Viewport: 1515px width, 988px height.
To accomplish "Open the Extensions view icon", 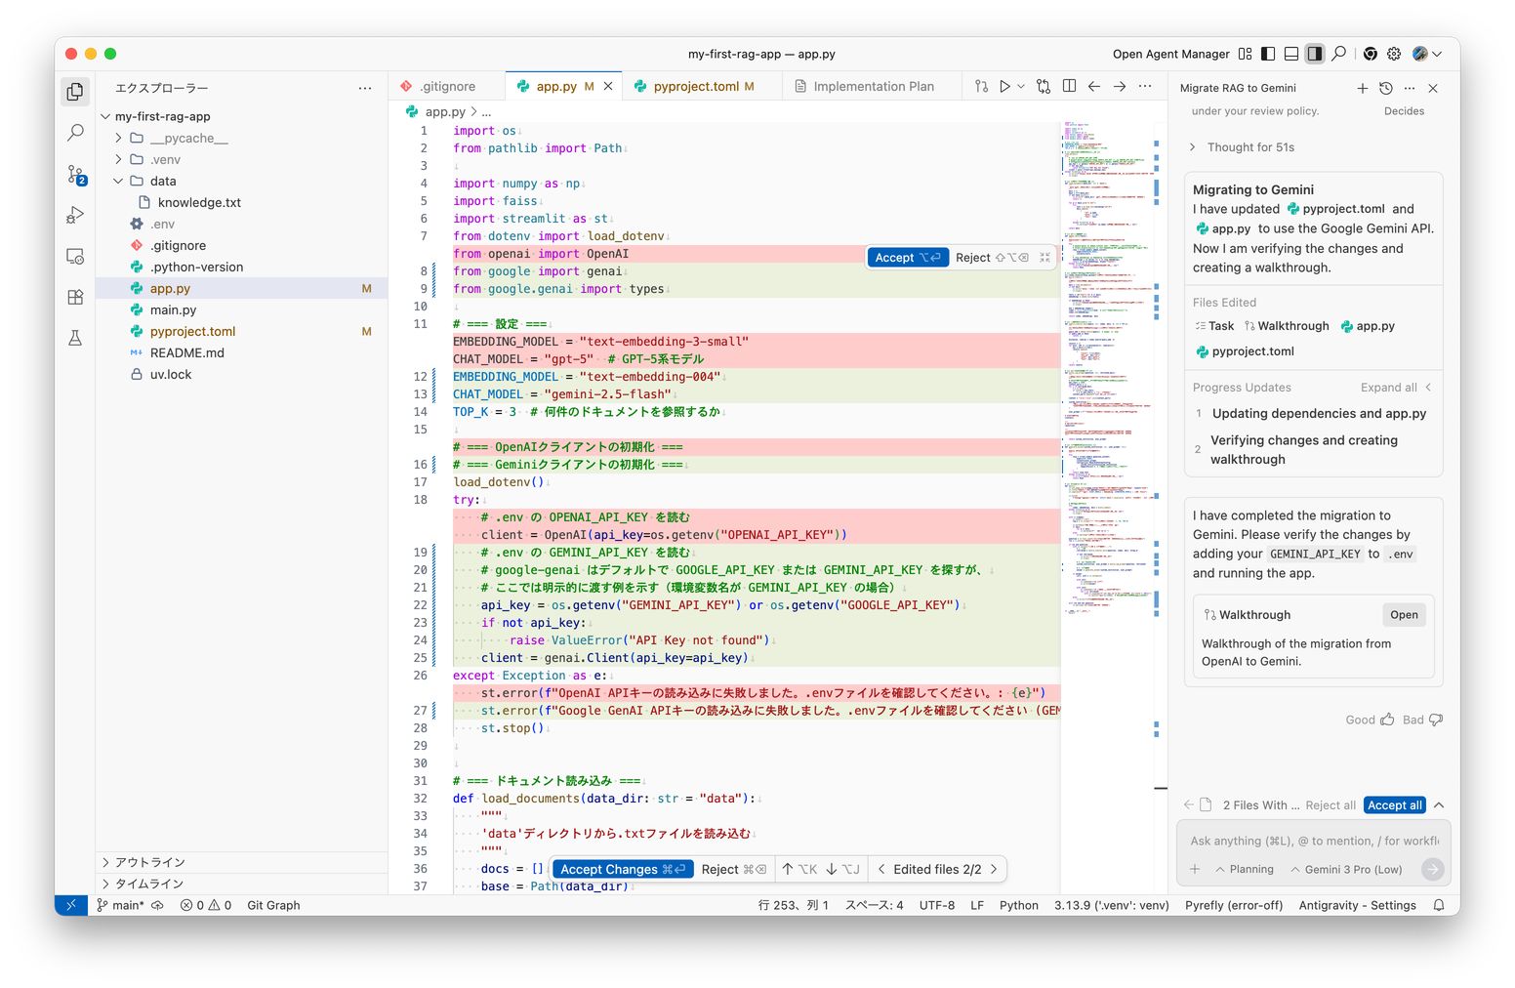I will [x=75, y=297].
